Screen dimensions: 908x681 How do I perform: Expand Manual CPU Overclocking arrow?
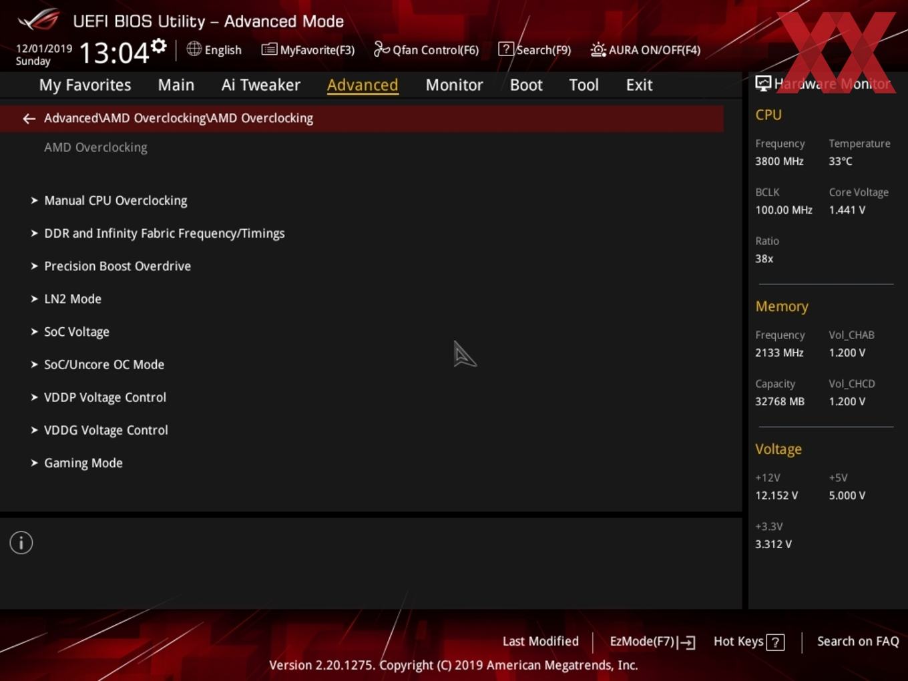(34, 200)
